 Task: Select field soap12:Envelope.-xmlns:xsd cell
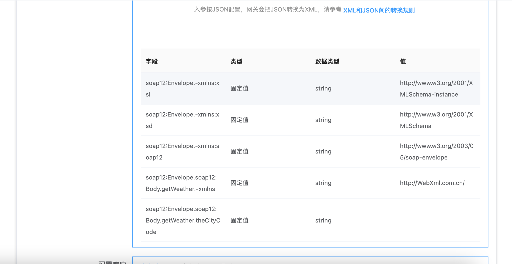coord(183,120)
